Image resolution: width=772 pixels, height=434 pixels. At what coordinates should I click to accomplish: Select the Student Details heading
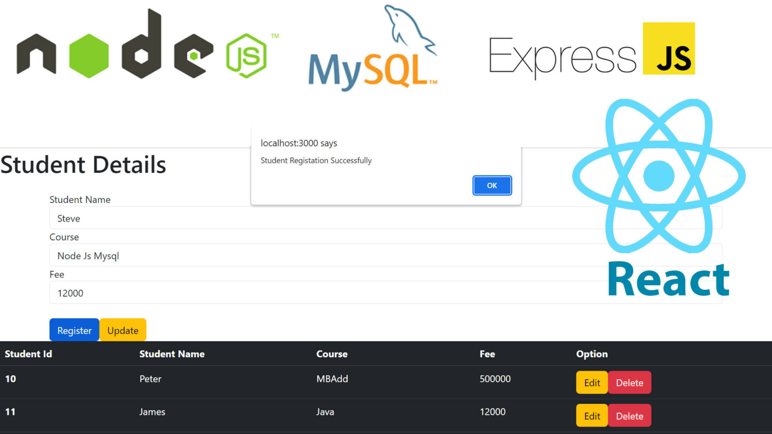(83, 165)
